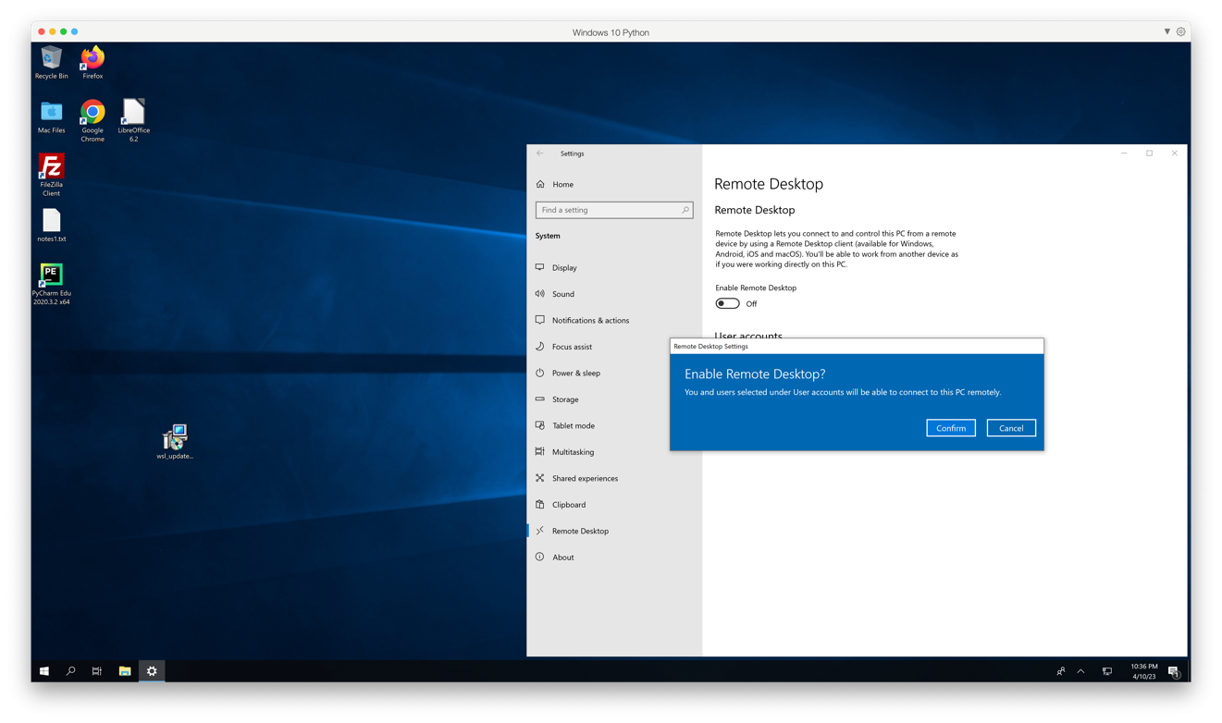Select the Firefox desktop shortcut
This screenshot has width=1222, height=723.
tap(93, 63)
